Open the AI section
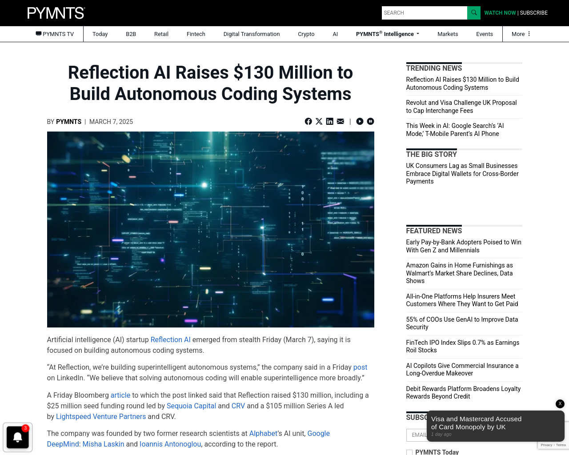 (x=335, y=34)
